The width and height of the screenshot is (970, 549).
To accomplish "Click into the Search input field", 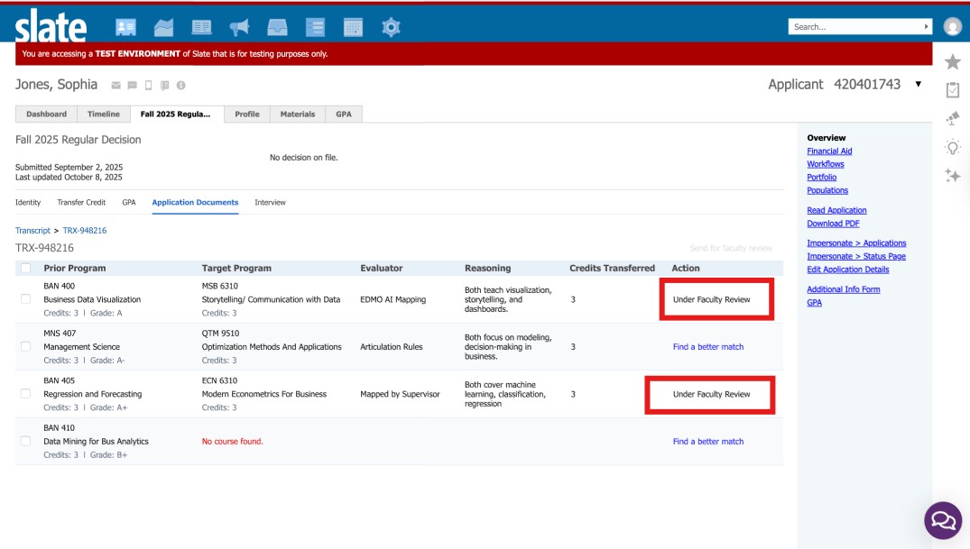I will 855,27.
